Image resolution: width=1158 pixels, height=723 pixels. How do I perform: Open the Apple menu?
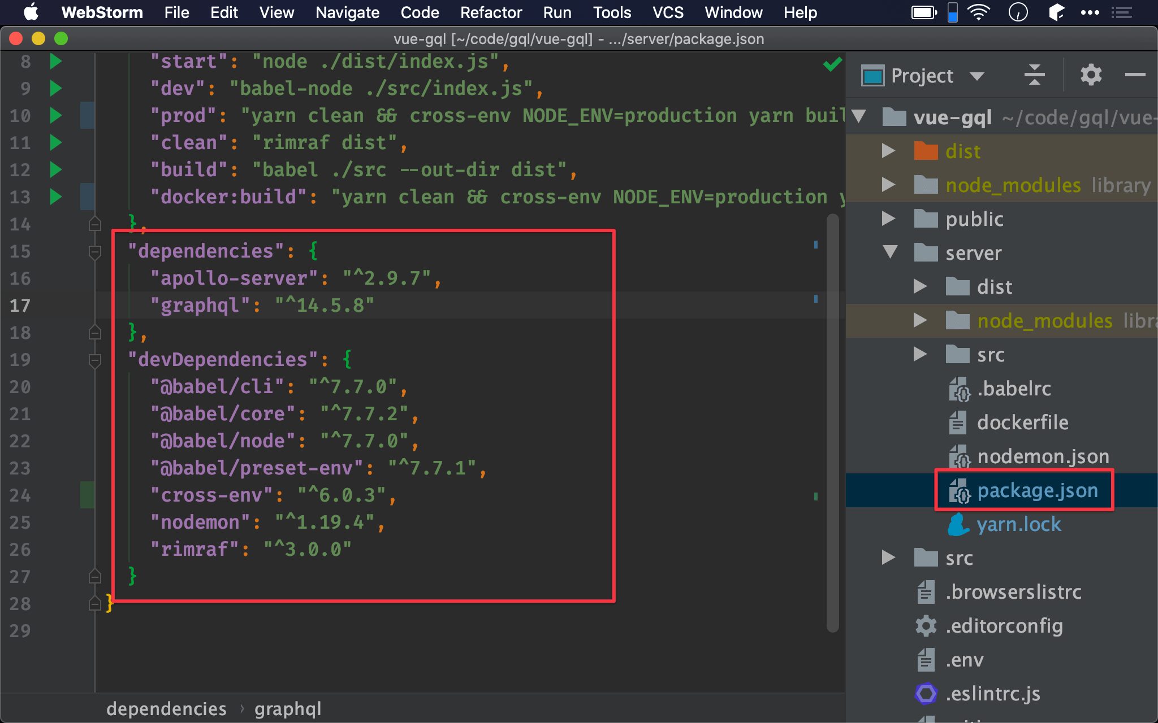(x=31, y=12)
